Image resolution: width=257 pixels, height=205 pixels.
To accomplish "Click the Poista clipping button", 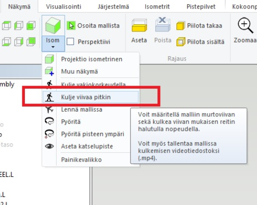I will point(163,30).
